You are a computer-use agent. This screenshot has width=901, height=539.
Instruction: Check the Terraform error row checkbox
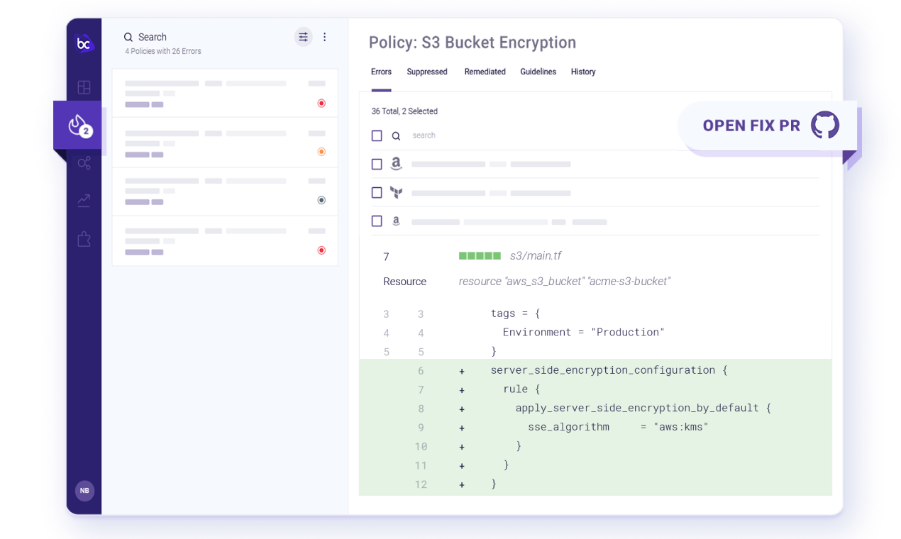[377, 192]
